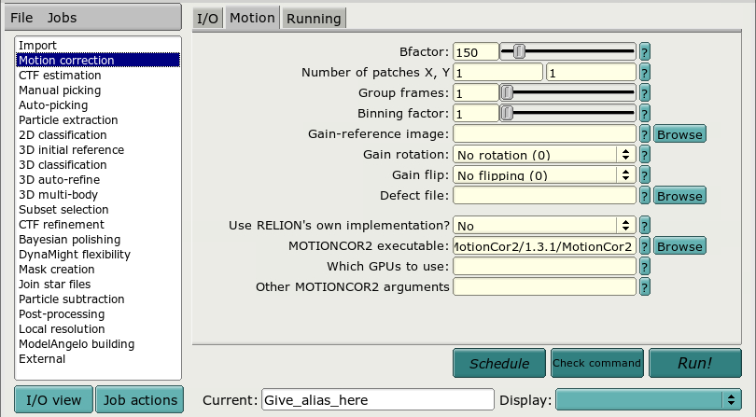Click the I/O view button
This screenshot has height=417, width=756.
(53, 399)
